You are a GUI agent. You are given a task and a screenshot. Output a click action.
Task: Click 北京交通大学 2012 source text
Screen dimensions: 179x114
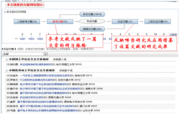(69, 80)
